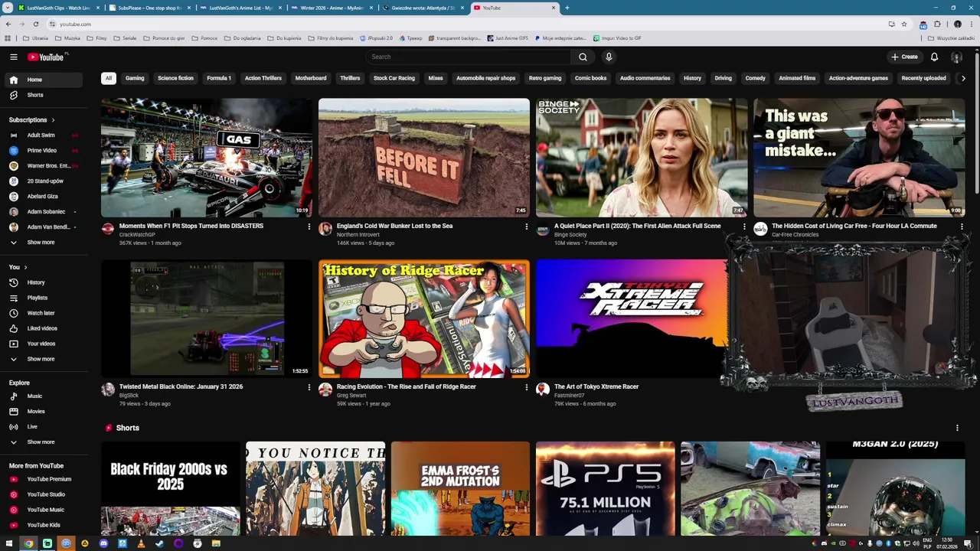Screen dimensions: 980x551
Task: Click the Create button
Action: (x=904, y=57)
